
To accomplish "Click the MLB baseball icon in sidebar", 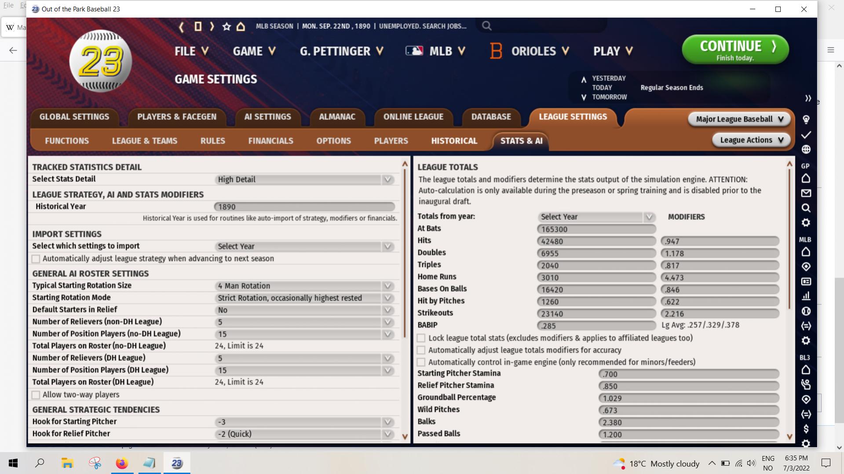I will [806, 311].
